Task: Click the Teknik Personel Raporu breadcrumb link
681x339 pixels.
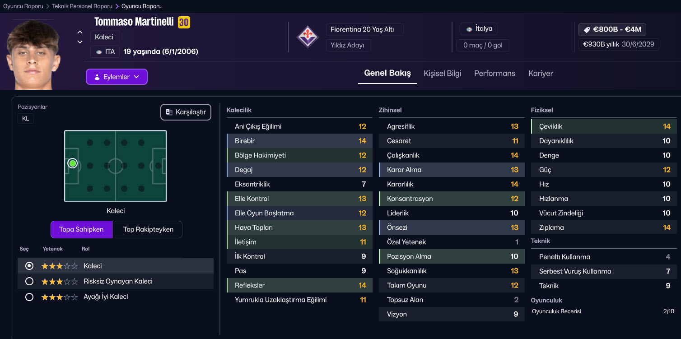Action: [82, 6]
